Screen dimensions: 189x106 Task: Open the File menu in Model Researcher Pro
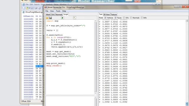coord(47,11)
